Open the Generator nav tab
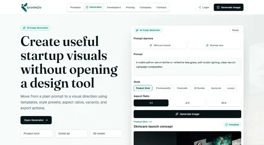The image size is (264, 145). 94,7
